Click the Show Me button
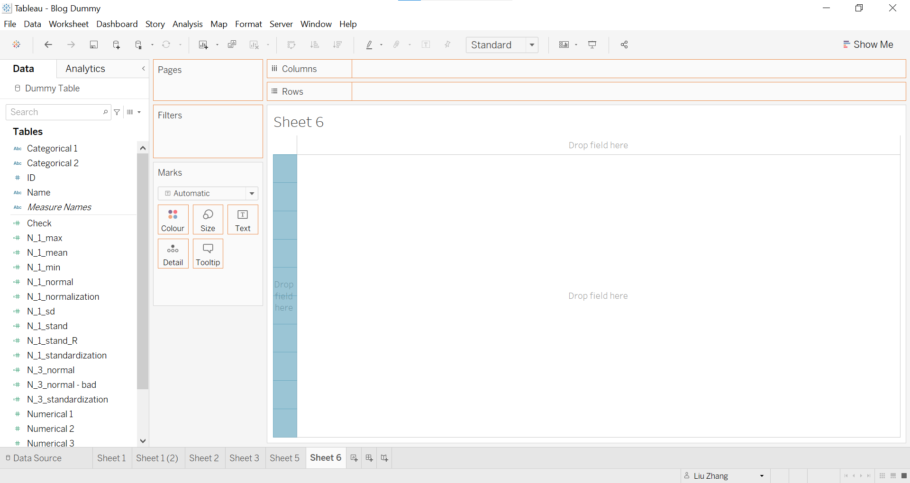 [x=868, y=45]
